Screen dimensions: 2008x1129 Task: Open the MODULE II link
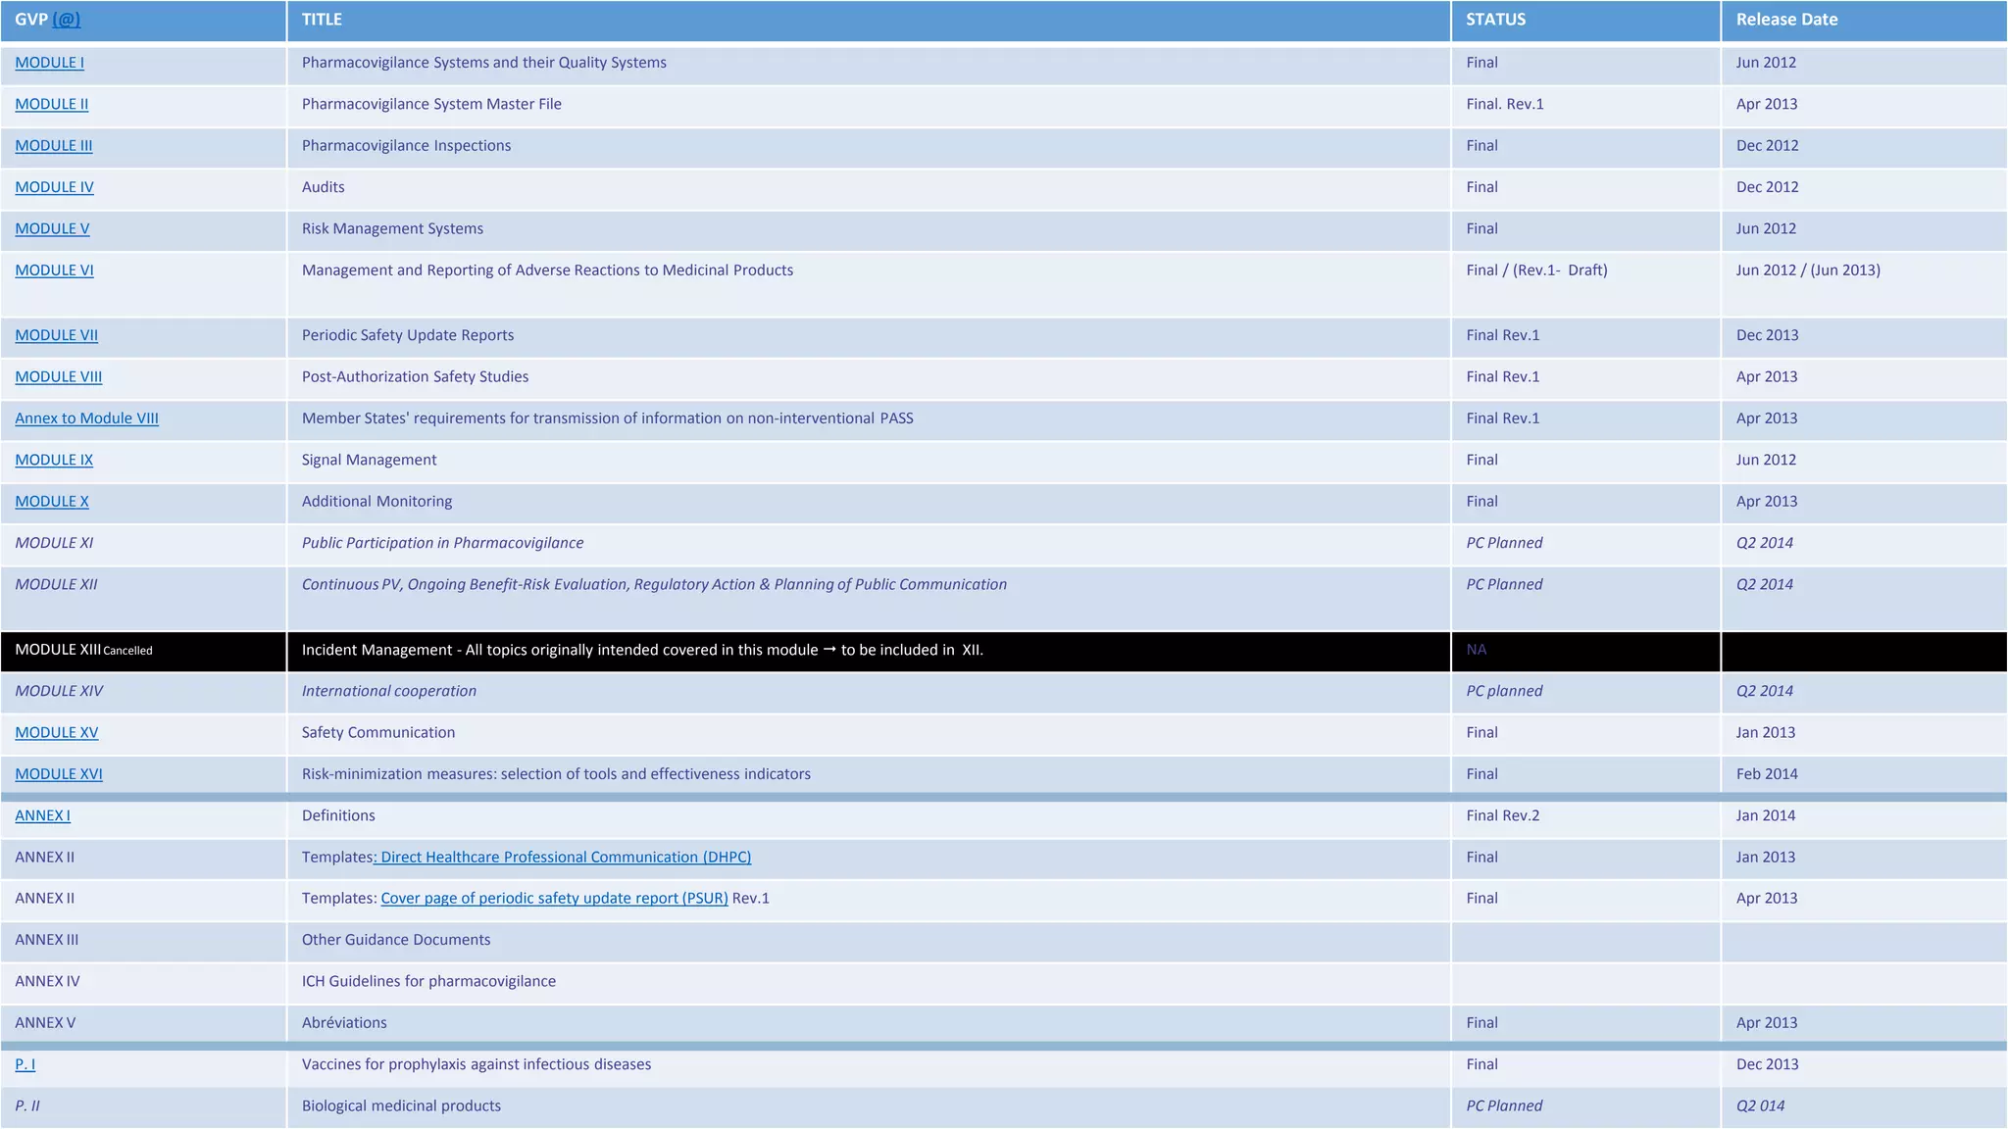tap(52, 104)
